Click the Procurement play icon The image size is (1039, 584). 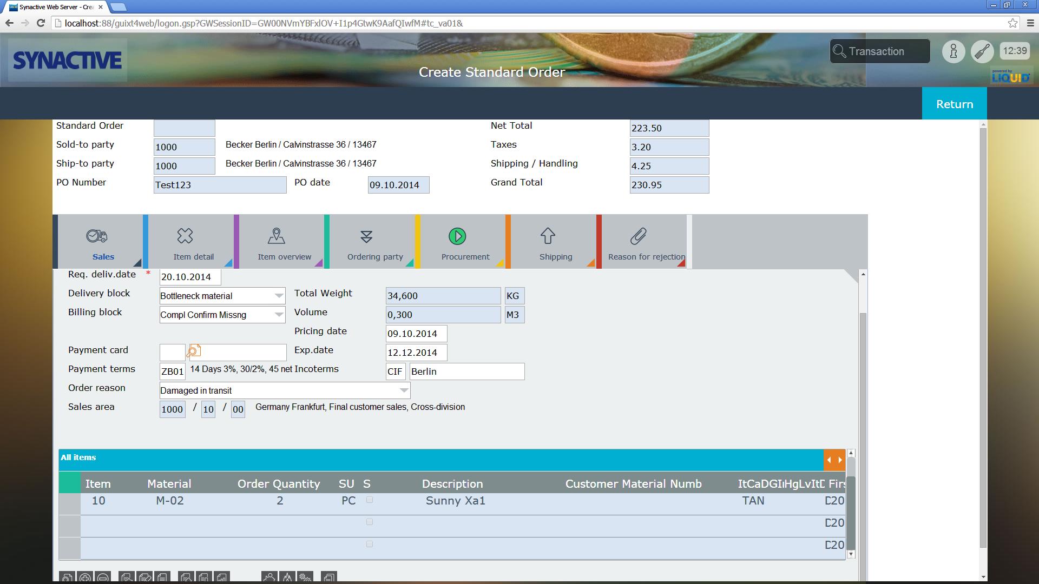pos(457,236)
